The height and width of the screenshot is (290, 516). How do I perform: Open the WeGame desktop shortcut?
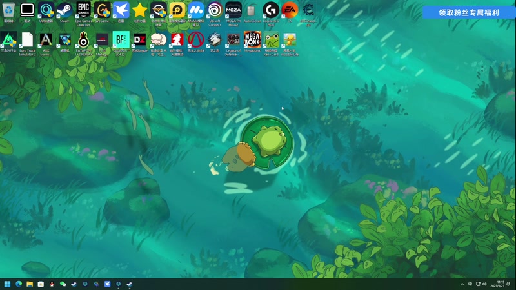[103, 12]
